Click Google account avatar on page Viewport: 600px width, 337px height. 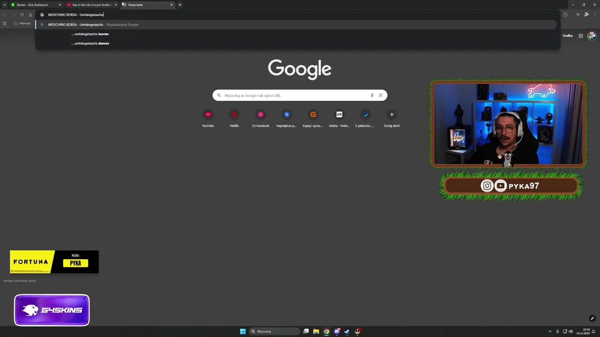click(592, 36)
